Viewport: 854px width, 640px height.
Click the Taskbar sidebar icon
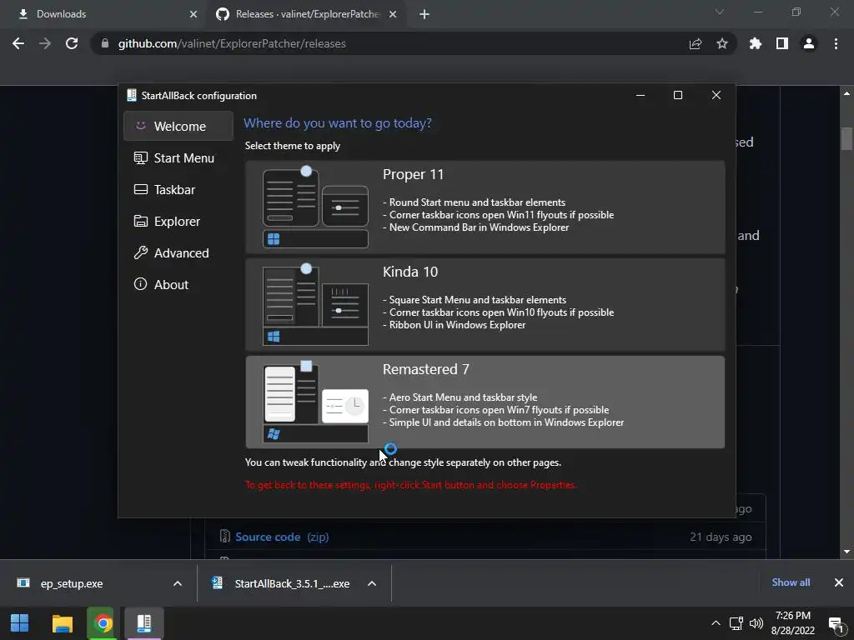pos(140,189)
